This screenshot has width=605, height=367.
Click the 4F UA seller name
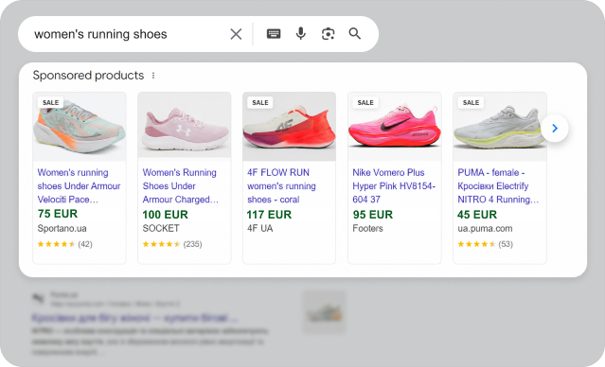(x=260, y=228)
